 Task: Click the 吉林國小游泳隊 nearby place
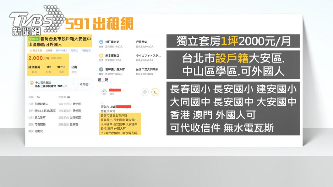(x=115, y=69)
